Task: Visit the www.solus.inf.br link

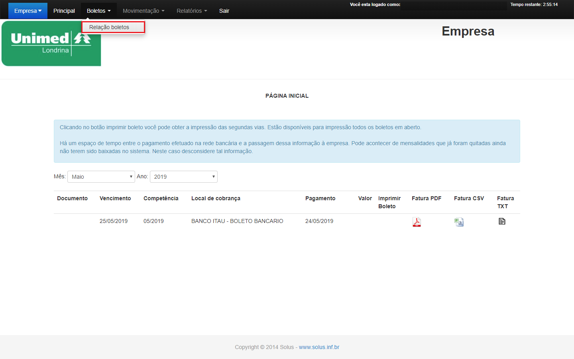Action: [319, 347]
